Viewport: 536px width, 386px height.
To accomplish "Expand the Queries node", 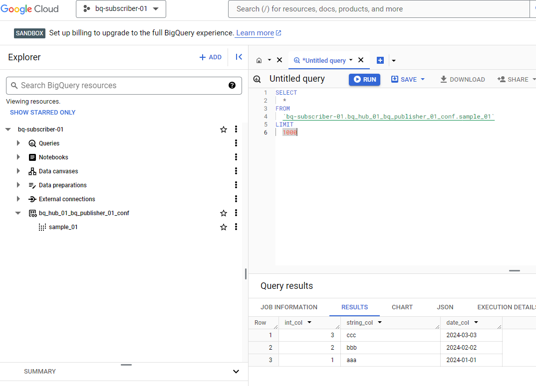I will tap(18, 143).
